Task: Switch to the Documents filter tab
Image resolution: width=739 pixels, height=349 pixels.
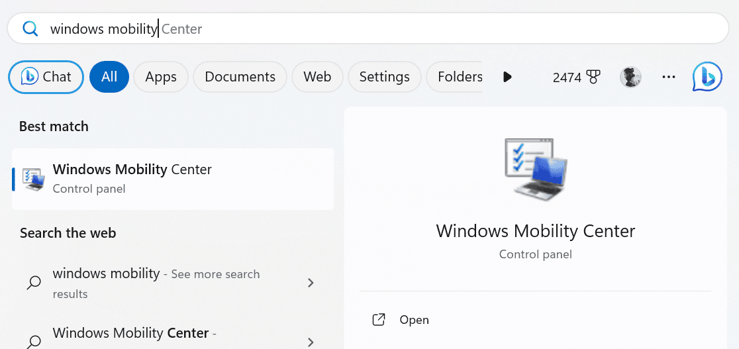Action: pyautogui.click(x=240, y=76)
